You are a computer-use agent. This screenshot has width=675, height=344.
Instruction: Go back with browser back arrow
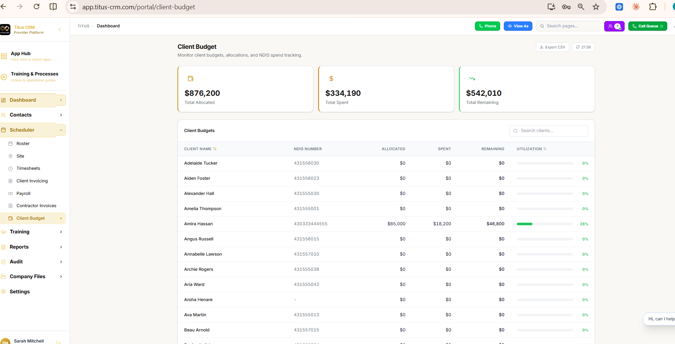(3, 7)
